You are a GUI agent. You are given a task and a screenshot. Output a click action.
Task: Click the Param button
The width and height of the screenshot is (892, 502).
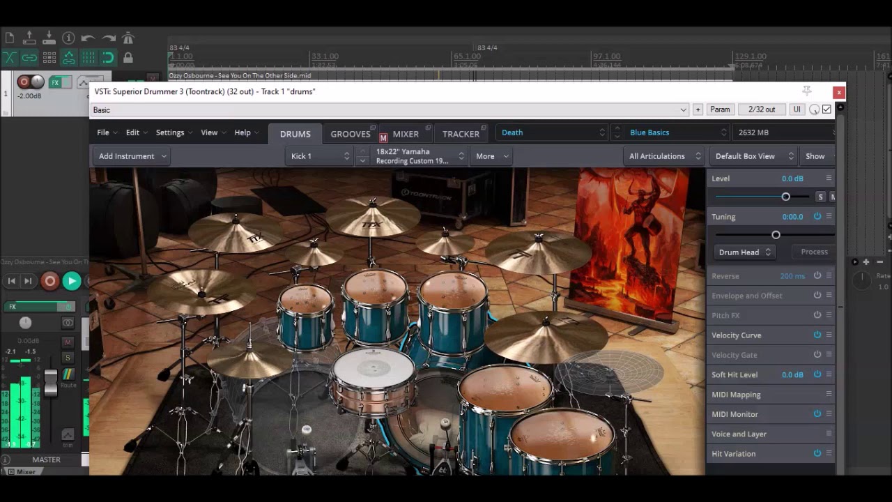720,109
